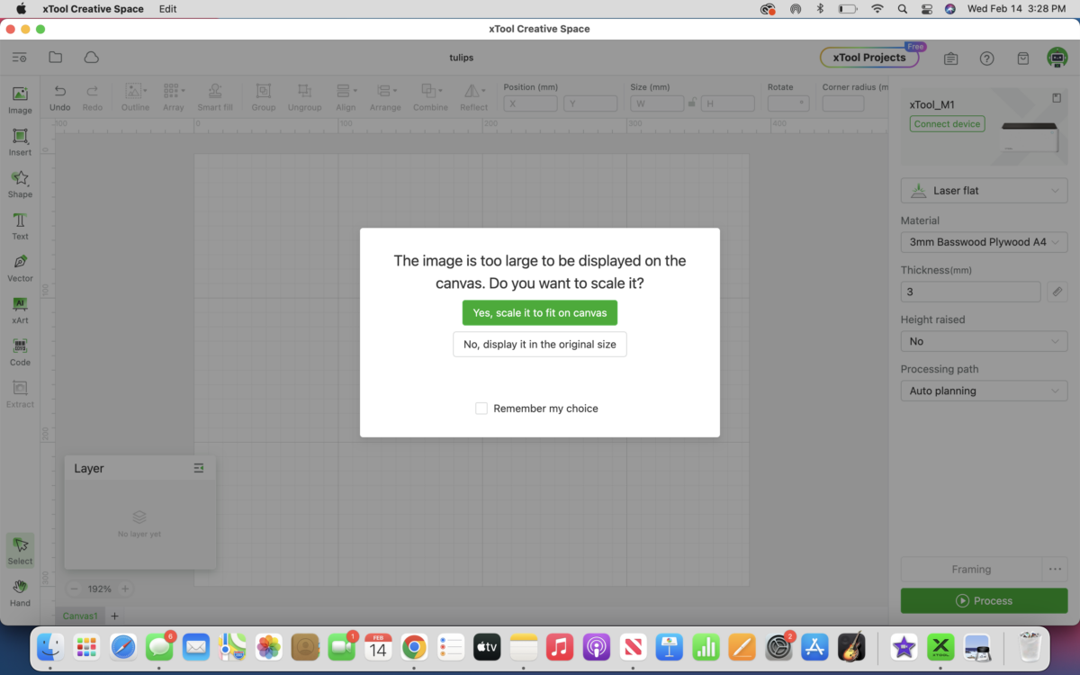
Task: Click the Size W input field
Action: click(x=657, y=103)
